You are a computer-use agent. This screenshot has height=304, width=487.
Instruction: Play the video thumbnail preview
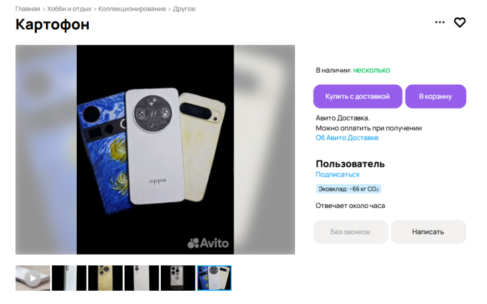click(33, 278)
